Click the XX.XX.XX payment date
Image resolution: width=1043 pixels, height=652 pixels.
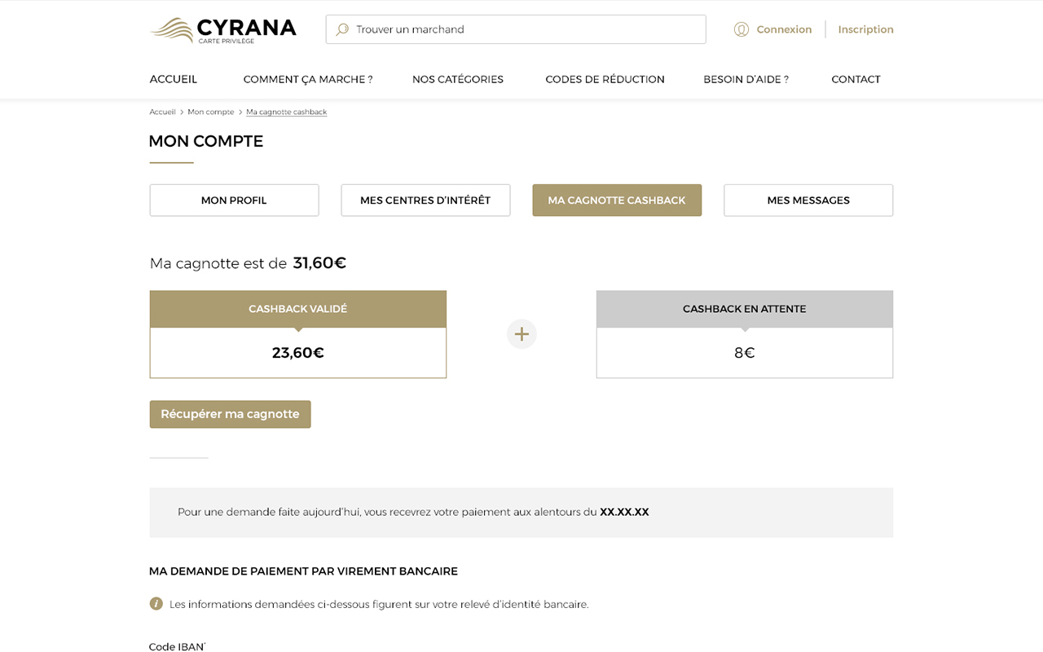tap(624, 512)
